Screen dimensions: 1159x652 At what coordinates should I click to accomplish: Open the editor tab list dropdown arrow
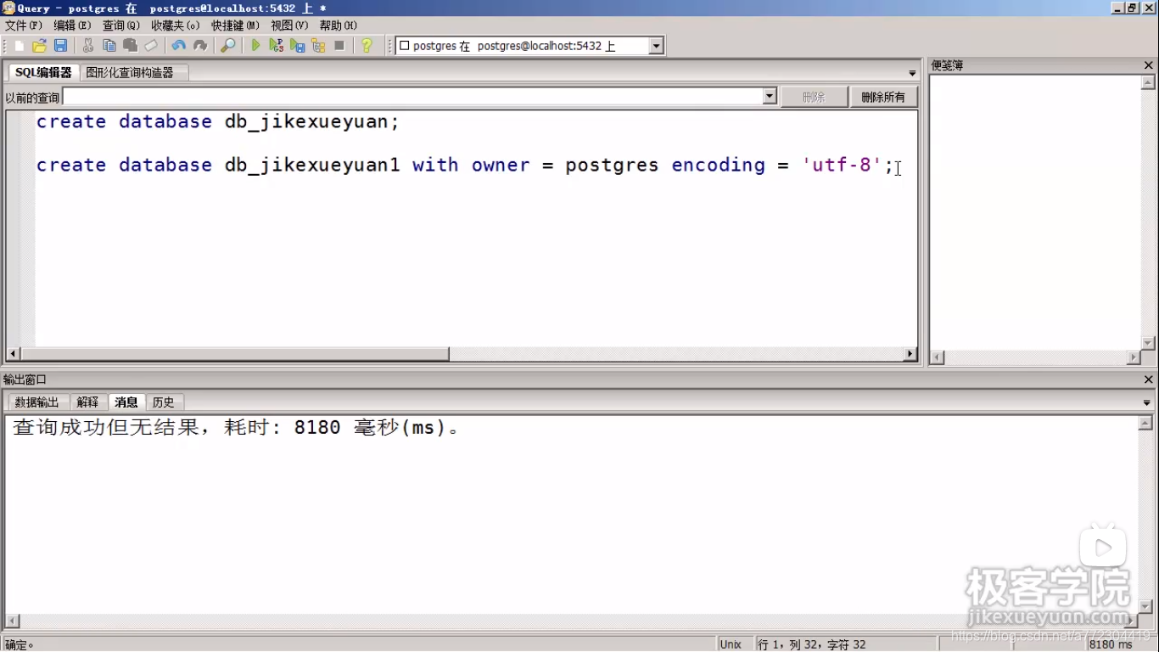913,74
